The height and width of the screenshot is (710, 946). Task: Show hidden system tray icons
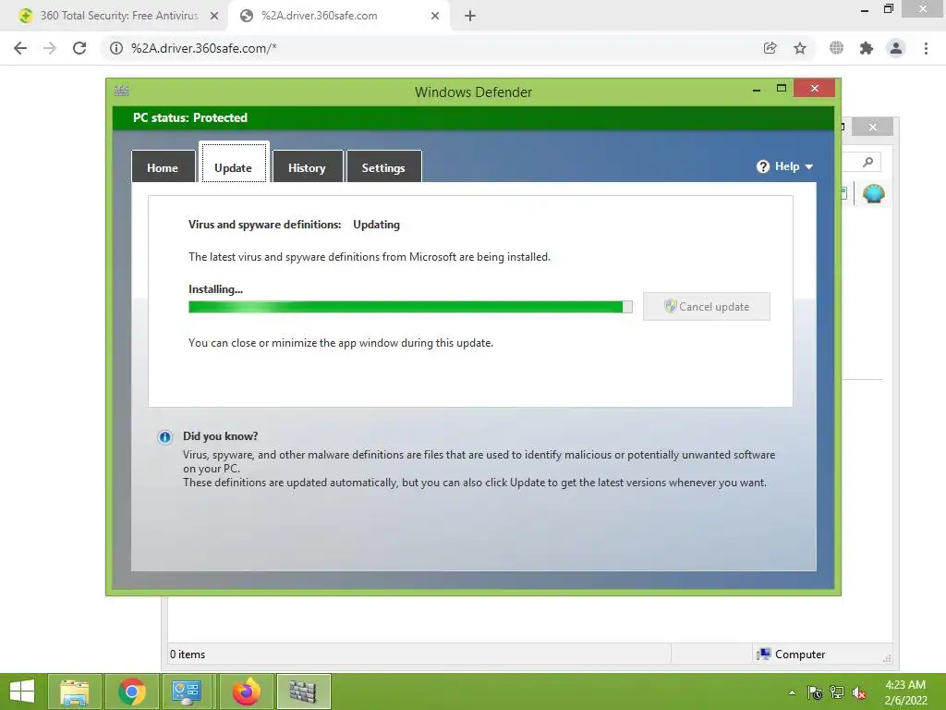coord(792,692)
